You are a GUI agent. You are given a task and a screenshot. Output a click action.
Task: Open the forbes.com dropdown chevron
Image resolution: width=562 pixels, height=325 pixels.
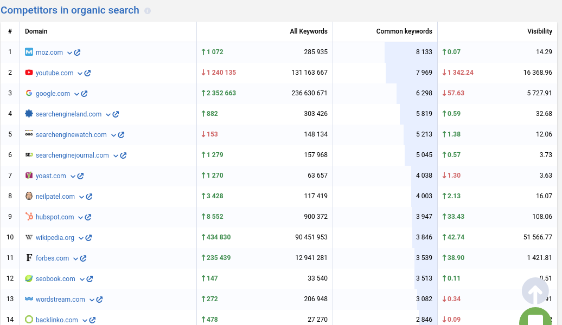click(x=75, y=259)
